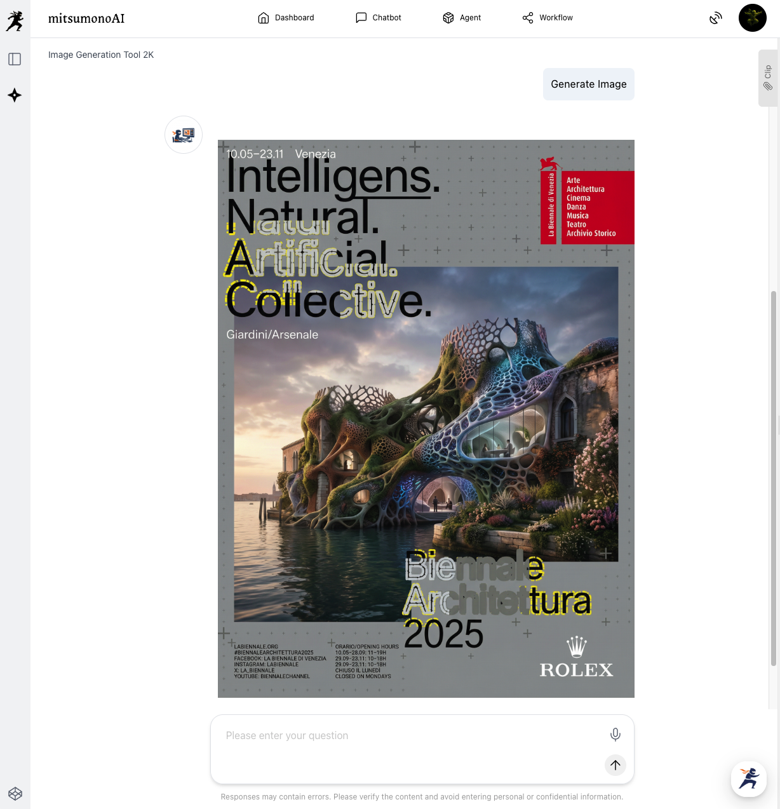Click the home icon beside Dashboard
780x809 pixels.
tap(263, 18)
